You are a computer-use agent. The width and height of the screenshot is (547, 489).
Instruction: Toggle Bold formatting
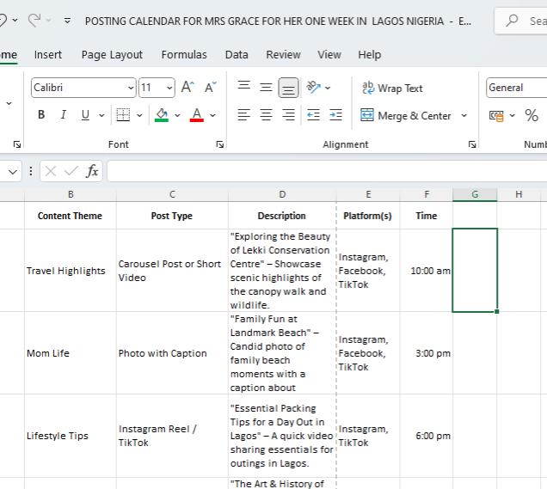pyautogui.click(x=41, y=114)
